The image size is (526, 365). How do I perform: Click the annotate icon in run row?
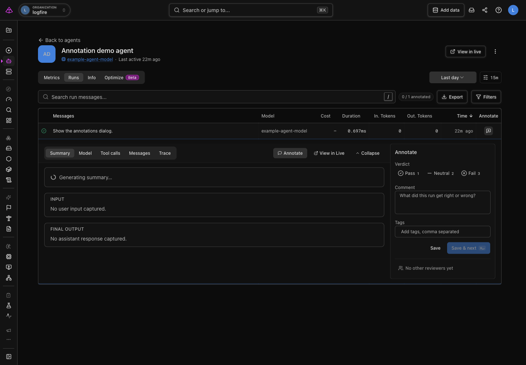click(x=488, y=131)
